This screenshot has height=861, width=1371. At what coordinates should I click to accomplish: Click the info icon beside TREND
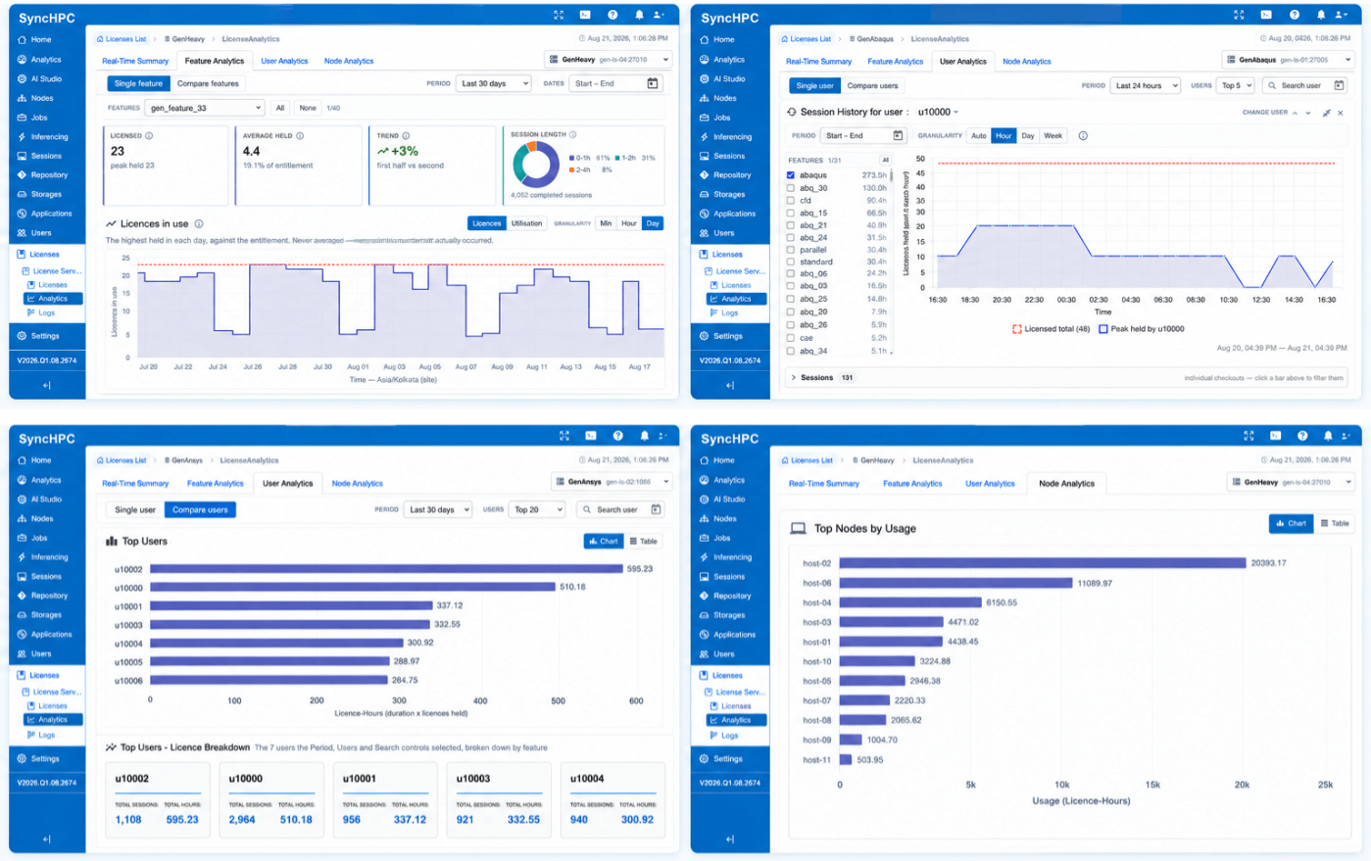(406, 136)
